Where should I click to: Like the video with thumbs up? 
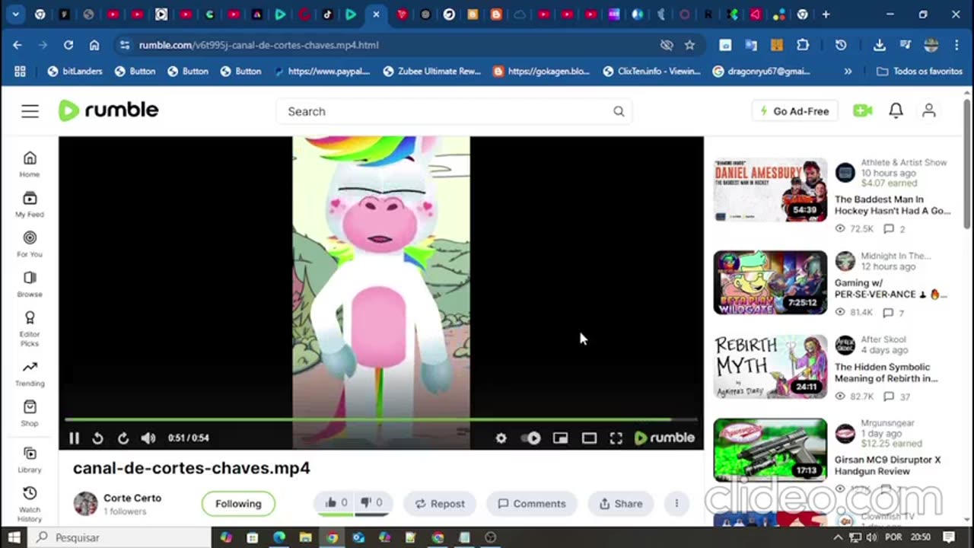pyautogui.click(x=336, y=503)
